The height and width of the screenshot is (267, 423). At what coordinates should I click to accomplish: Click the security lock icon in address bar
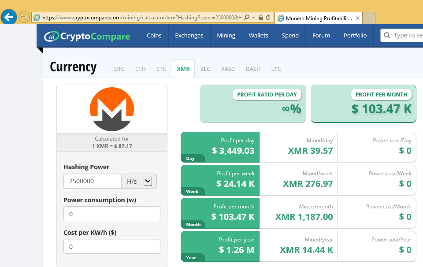(261, 18)
